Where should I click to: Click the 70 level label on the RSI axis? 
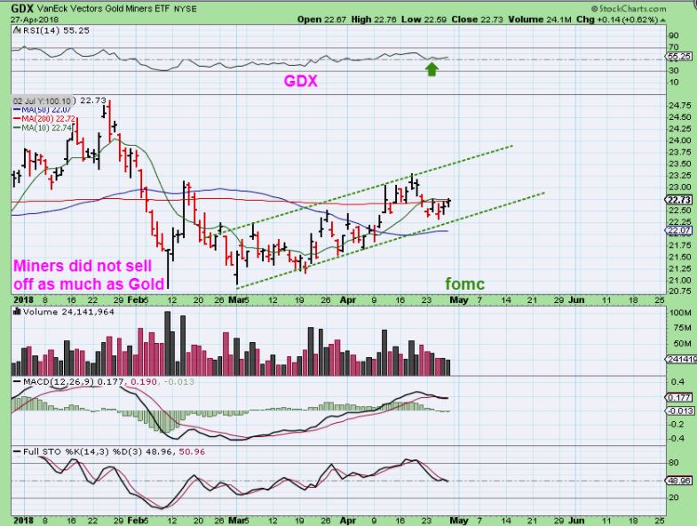(673, 47)
